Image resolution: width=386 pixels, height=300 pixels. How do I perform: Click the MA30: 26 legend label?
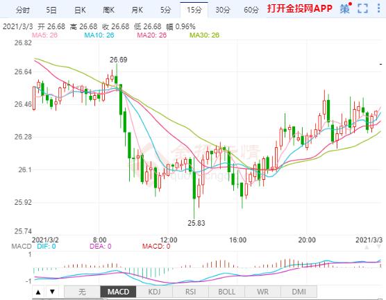click(204, 35)
